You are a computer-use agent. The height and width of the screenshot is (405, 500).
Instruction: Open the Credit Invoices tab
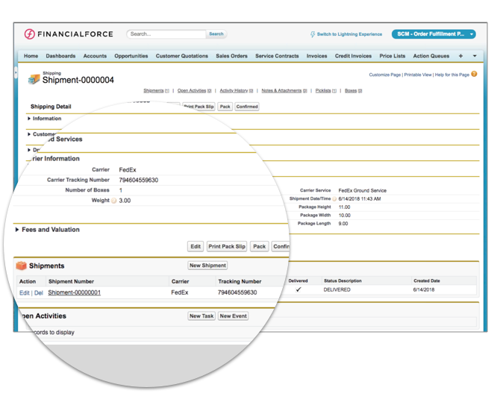click(x=353, y=56)
